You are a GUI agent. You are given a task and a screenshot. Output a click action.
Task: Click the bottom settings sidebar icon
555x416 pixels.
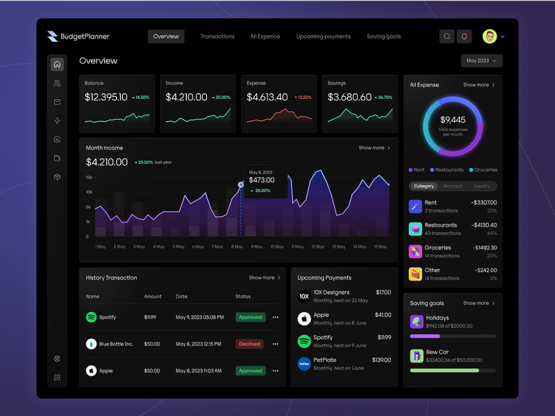(x=57, y=377)
